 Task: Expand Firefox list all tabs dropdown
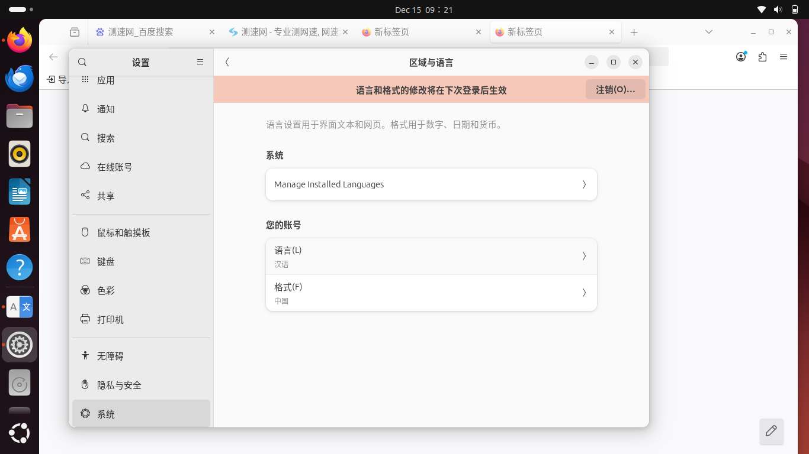pos(708,32)
